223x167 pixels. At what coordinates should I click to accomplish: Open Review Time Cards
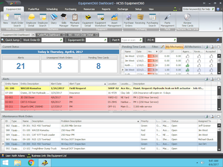[187, 20]
